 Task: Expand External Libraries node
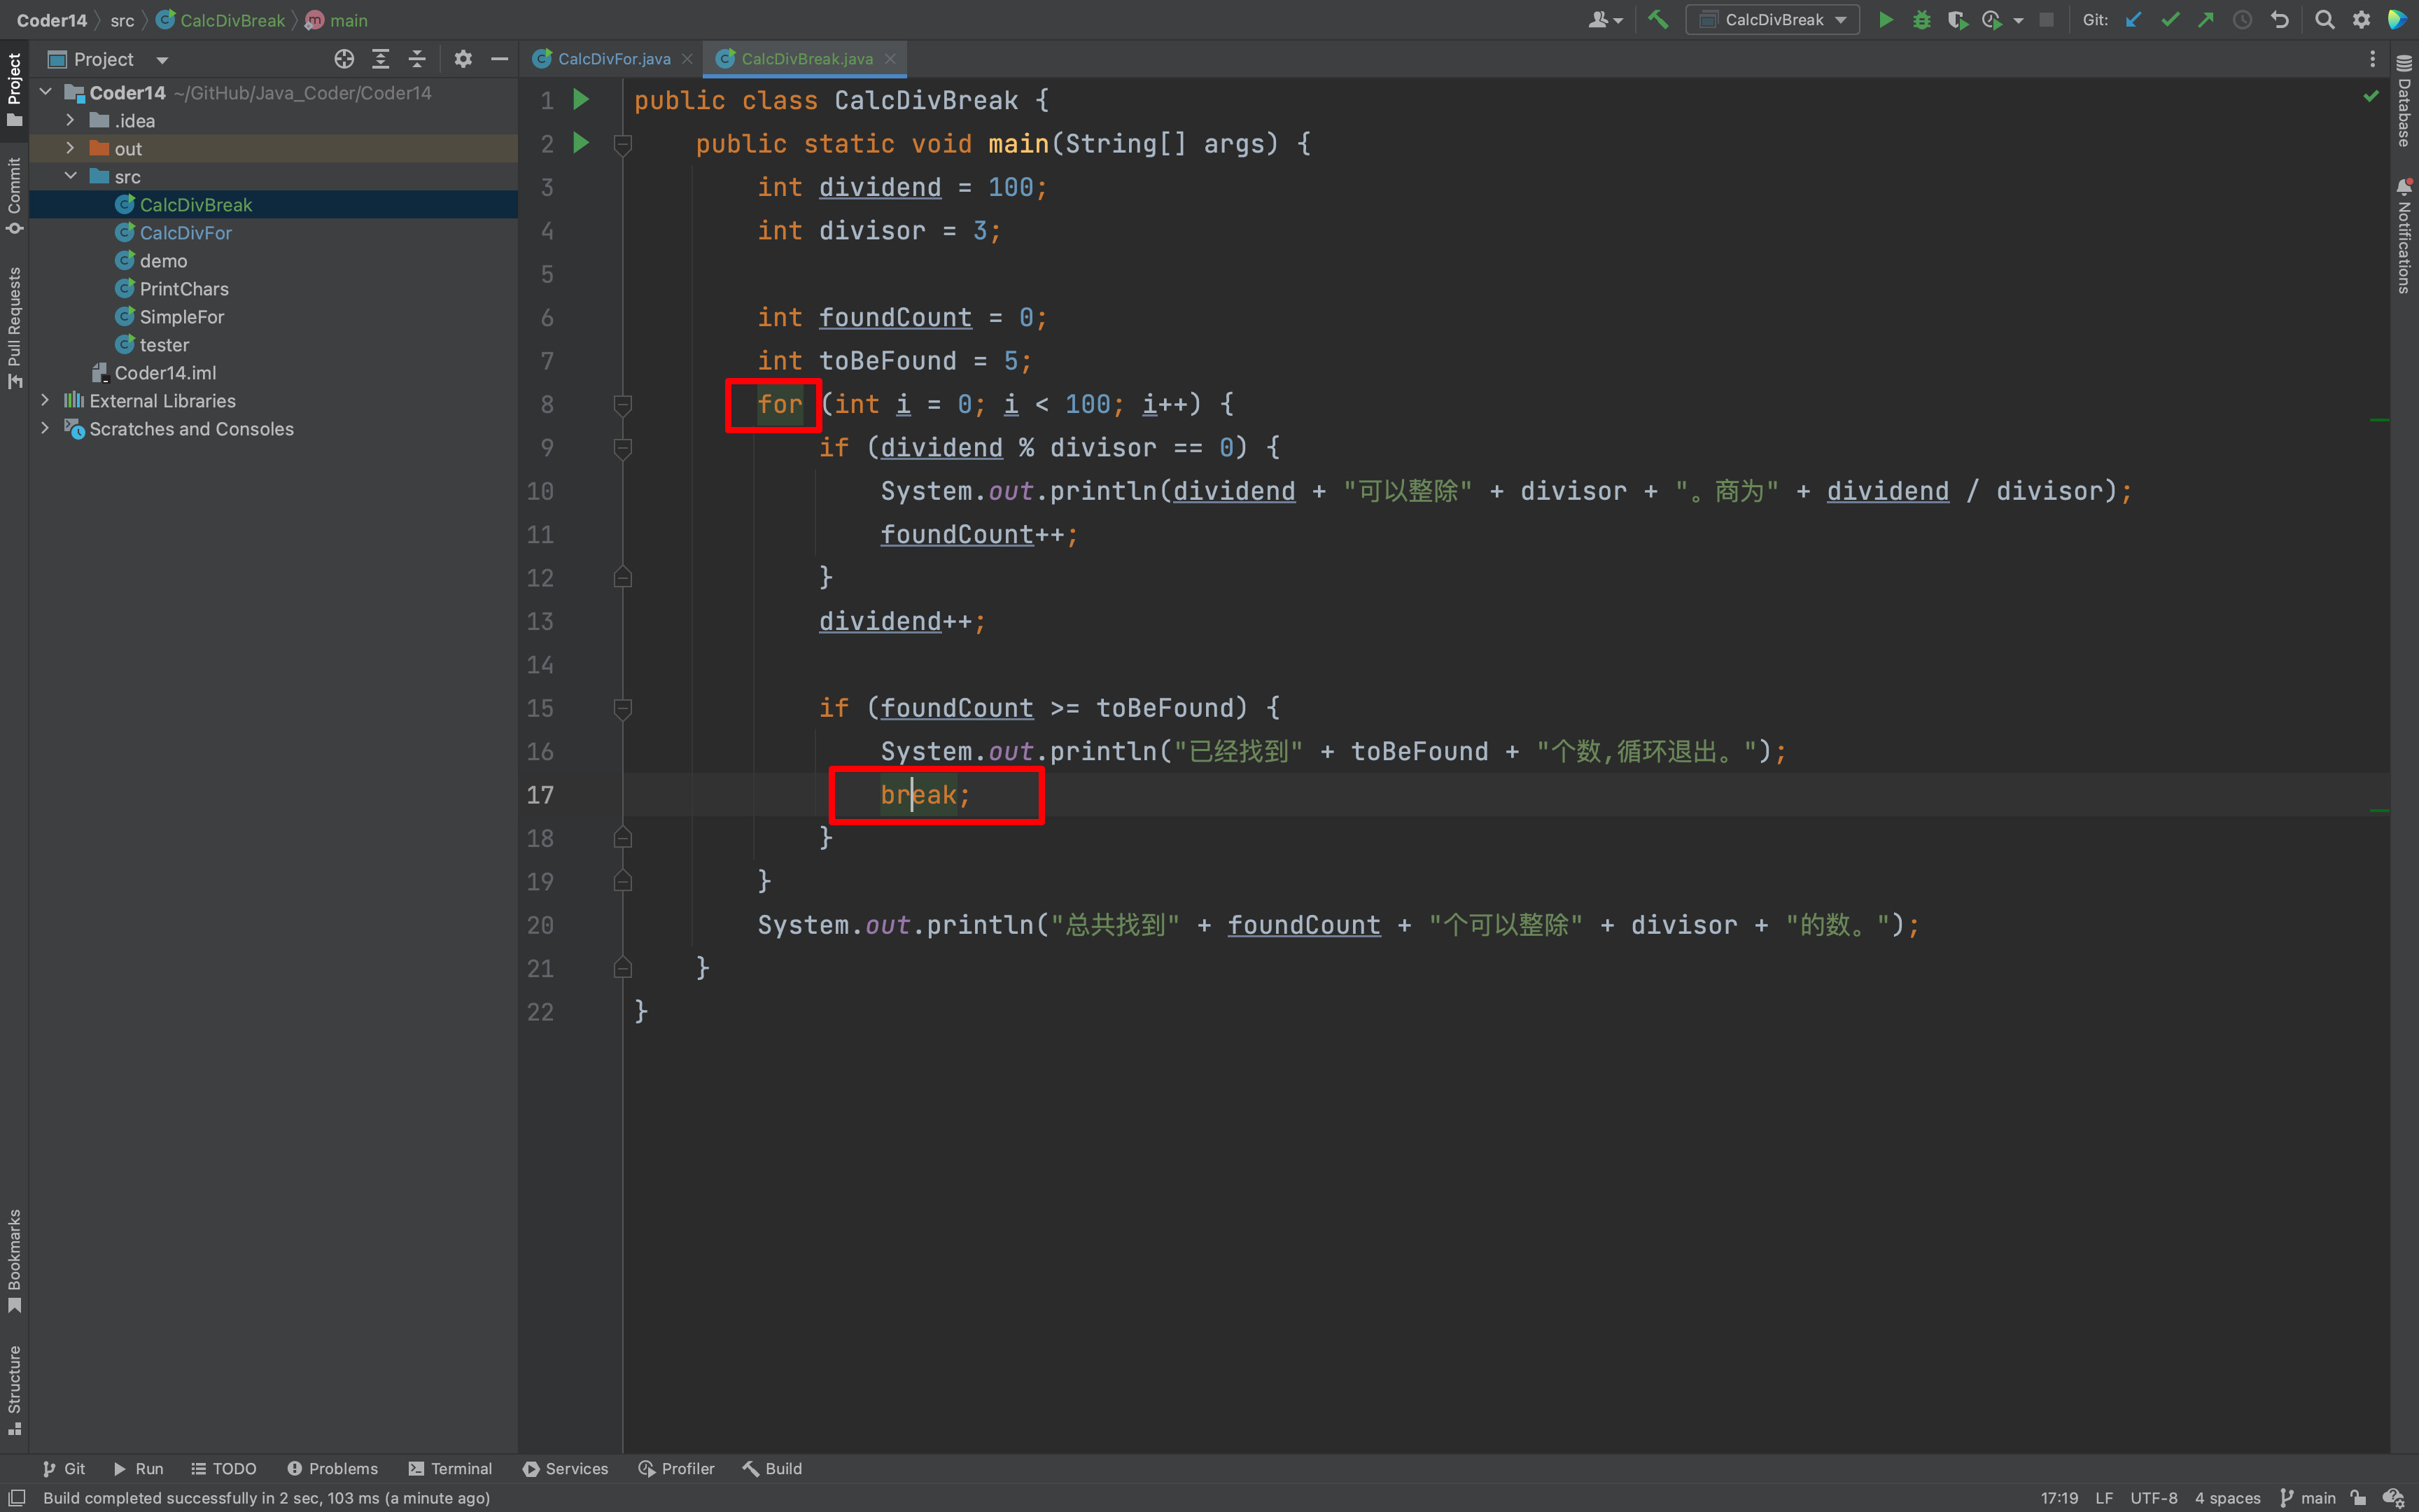[45, 400]
